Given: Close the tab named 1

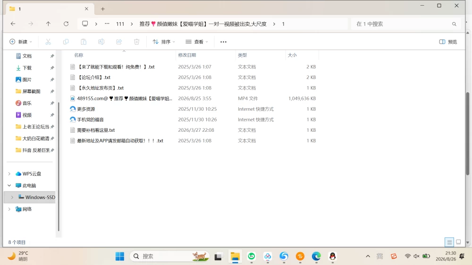Looking at the screenshot, I should [x=86, y=8].
